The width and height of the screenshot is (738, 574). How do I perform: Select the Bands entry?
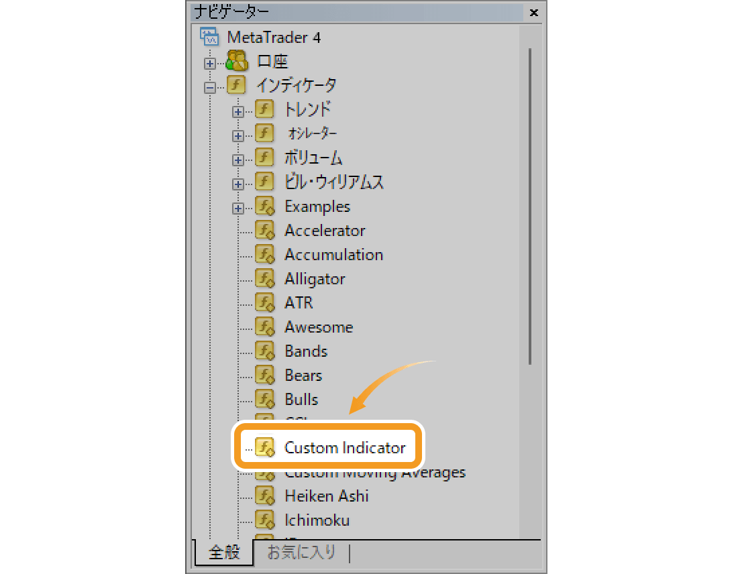click(307, 351)
